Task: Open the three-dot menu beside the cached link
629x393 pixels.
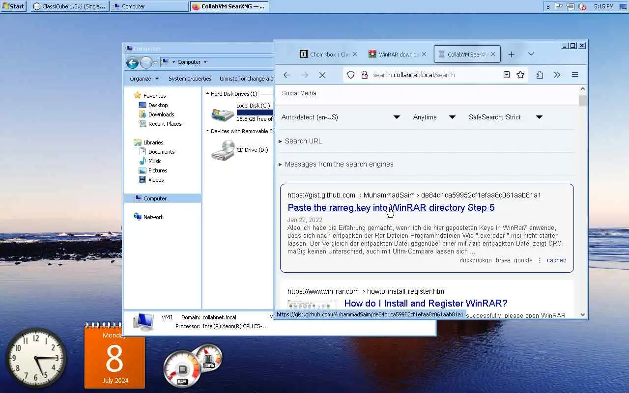Action: tap(539, 260)
